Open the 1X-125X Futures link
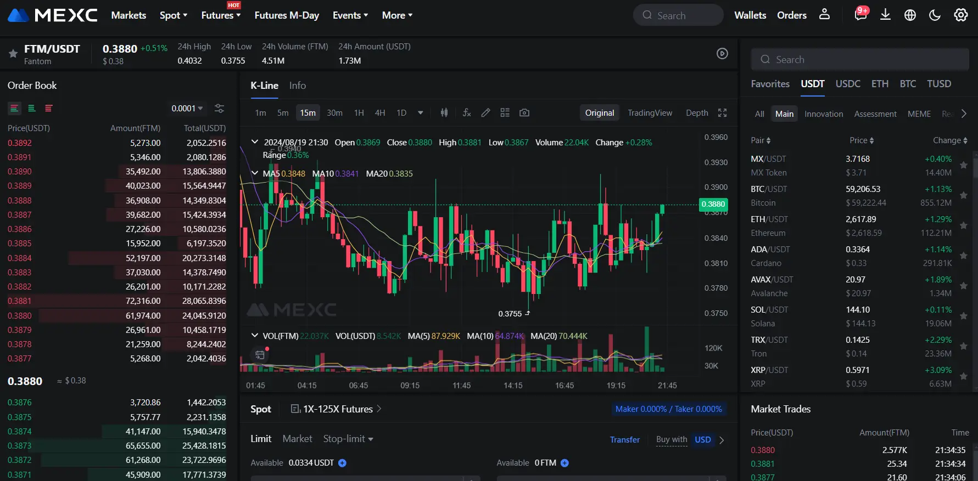The height and width of the screenshot is (481, 978). click(x=336, y=409)
